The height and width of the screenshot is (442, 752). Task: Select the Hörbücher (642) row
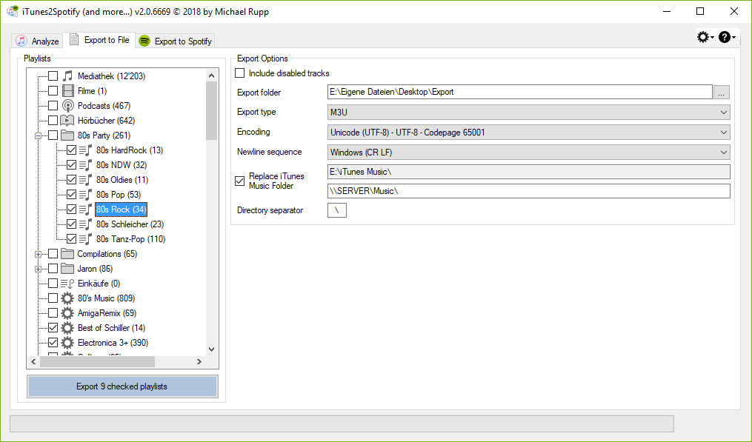click(x=107, y=121)
